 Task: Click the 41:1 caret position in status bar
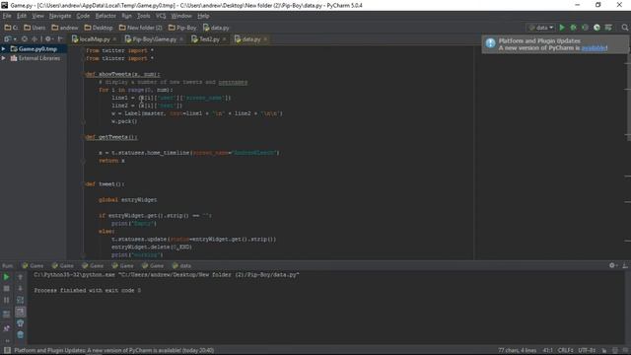coord(548,350)
